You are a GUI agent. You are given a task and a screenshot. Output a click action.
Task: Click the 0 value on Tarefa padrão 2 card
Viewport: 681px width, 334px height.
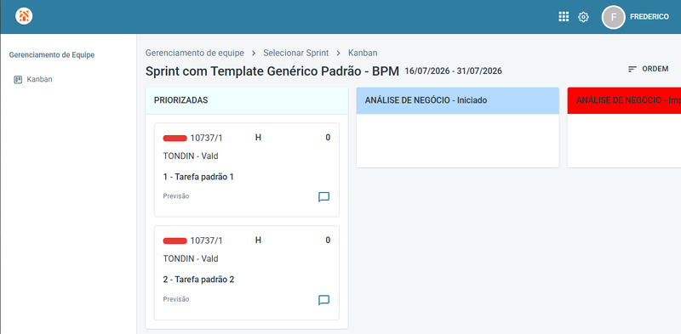click(328, 241)
